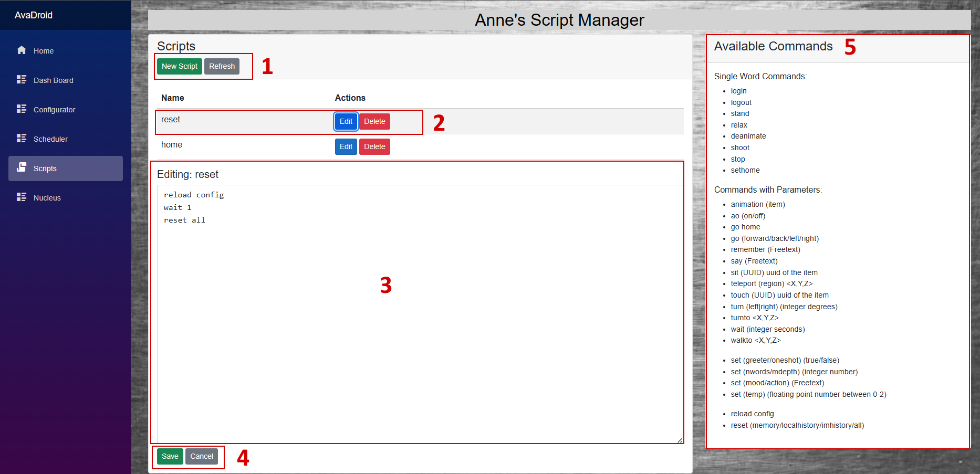Click the Scripts scroll icon
980x474 pixels.
coord(22,167)
